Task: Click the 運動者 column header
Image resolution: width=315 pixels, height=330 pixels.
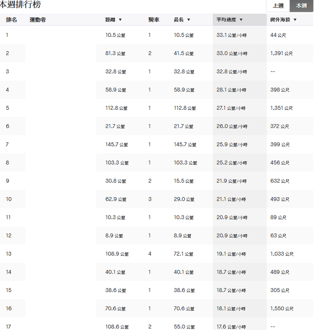Action: coord(38,20)
